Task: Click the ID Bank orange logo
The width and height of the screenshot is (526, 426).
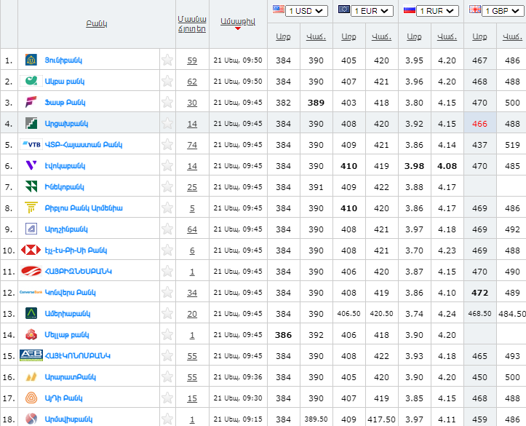Action: (x=31, y=398)
